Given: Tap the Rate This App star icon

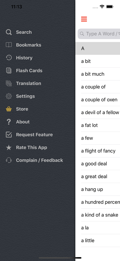Looking at the screenshot, I should click(9, 147).
